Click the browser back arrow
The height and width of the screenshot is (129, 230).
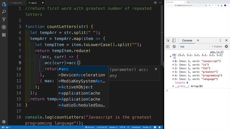coord(166,5)
